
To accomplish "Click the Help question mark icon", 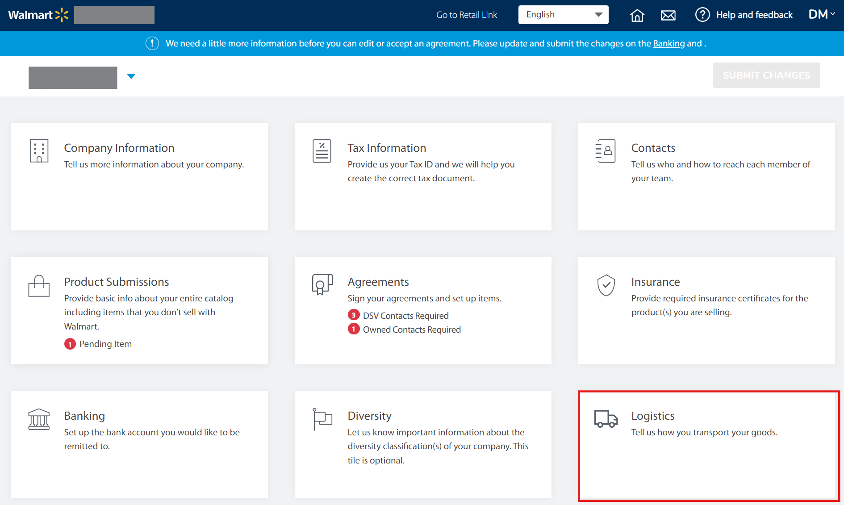I will [x=702, y=15].
